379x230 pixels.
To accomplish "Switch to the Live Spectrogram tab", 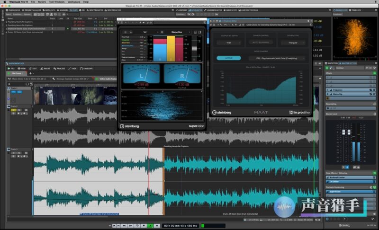I will 248,10.
